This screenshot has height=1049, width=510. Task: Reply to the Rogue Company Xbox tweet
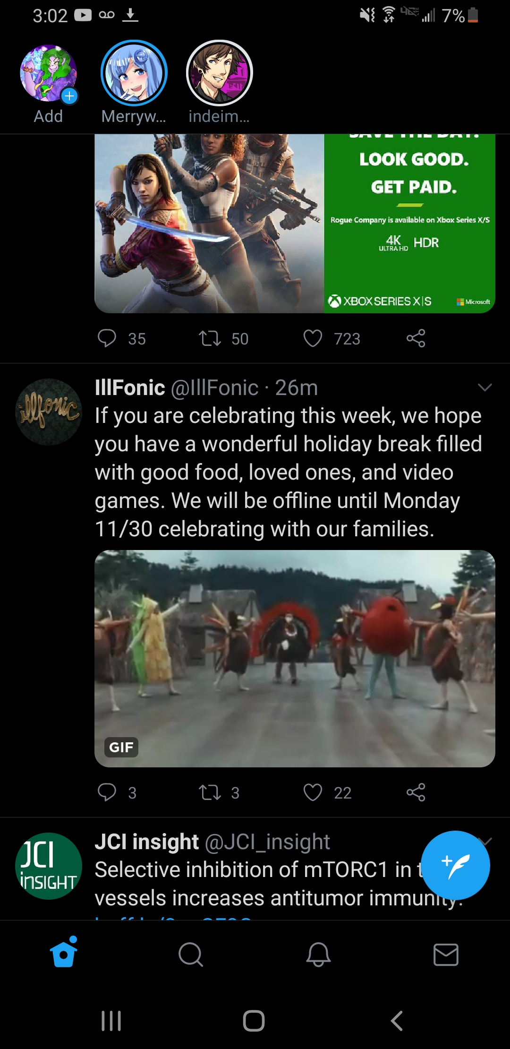click(x=107, y=338)
